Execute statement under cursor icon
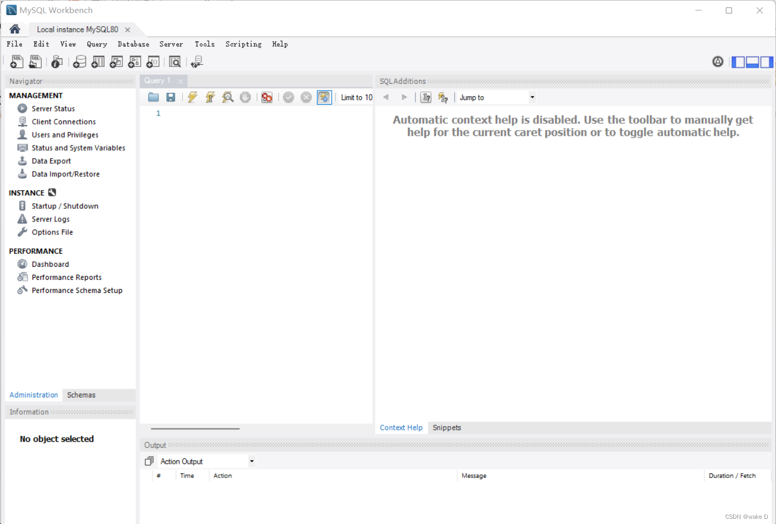Screen dimensions: 776x524 coord(210,97)
